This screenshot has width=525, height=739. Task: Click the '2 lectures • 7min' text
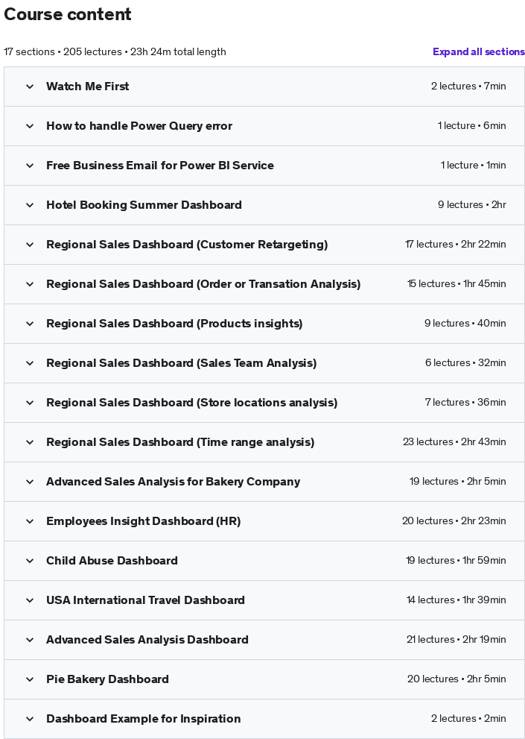pyautogui.click(x=468, y=87)
